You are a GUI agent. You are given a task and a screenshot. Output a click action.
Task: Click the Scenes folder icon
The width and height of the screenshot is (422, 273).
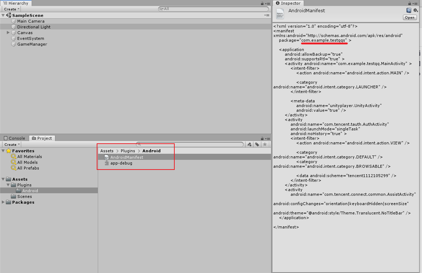point(13,196)
